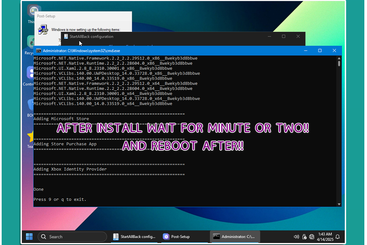This screenshot has width=367, height=245.
Task: Click the cmd scrollbar down arrow
Action: point(339,204)
